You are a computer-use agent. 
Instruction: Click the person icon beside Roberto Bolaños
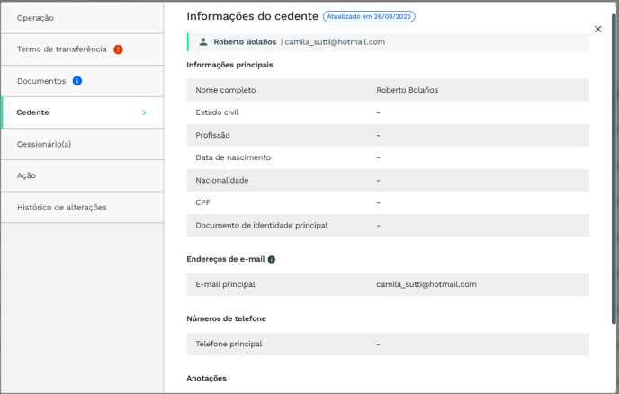[203, 42]
